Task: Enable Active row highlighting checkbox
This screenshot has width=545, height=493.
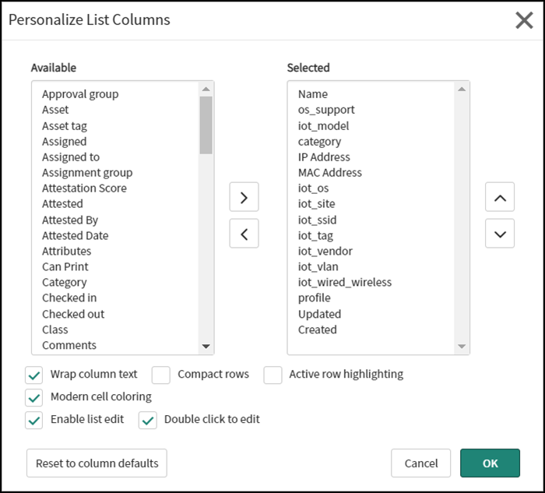Action: tap(272, 375)
